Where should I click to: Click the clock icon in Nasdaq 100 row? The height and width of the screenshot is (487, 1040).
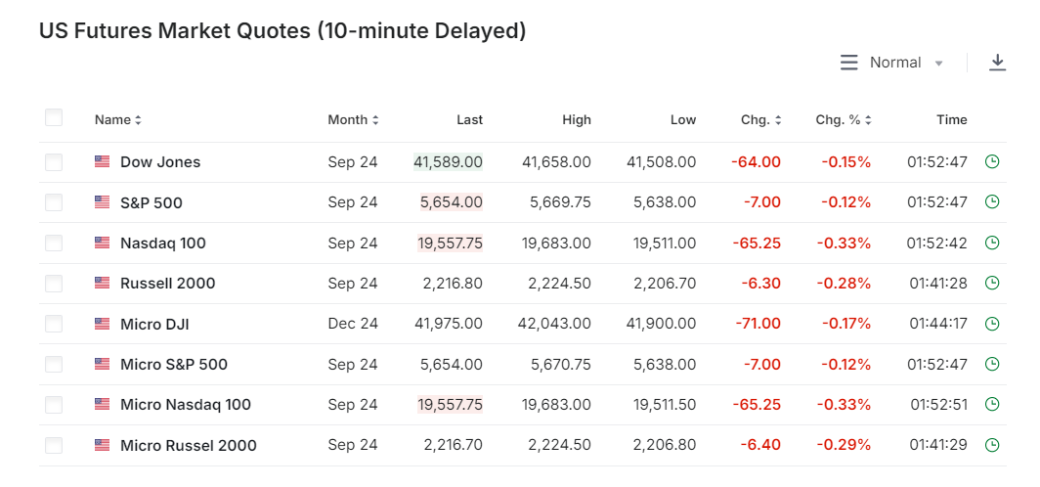[x=992, y=243]
